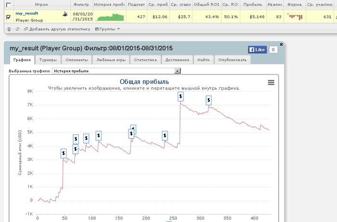Switch to the Турниры tab
Screen dimensions: 337x222
[x=48, y=60]
